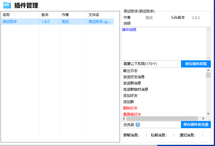
Task: Click the 需要以下权限(170个) label
Action: (140, 64)
